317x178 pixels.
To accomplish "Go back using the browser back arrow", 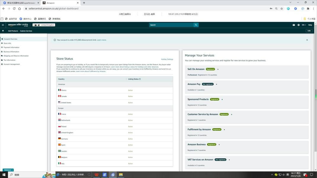I will (4, 9).
